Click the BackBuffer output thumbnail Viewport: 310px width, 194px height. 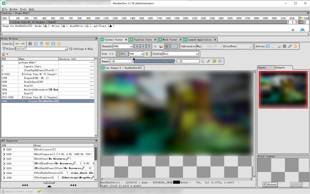click(283, 90)
